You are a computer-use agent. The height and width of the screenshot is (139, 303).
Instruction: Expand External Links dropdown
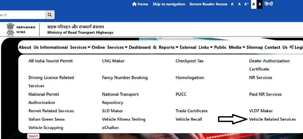[x=196, y=47]
